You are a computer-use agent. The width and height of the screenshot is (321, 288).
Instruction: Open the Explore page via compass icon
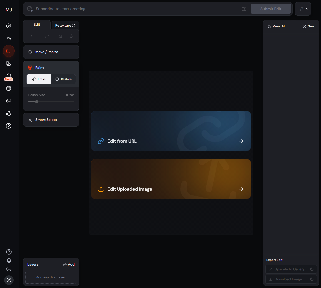[9, 25]
